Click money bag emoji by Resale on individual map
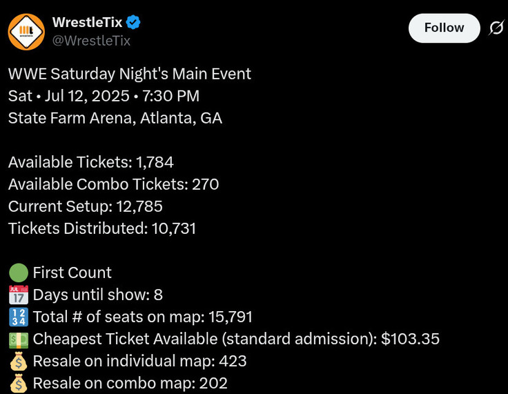The height and width of the screenshot is (394, 508). [19, 361]
